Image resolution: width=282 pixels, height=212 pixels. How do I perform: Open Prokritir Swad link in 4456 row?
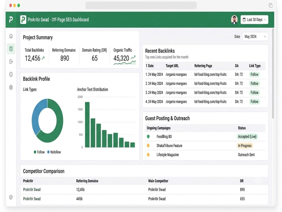pyautogui.click(x=32, y=199)
